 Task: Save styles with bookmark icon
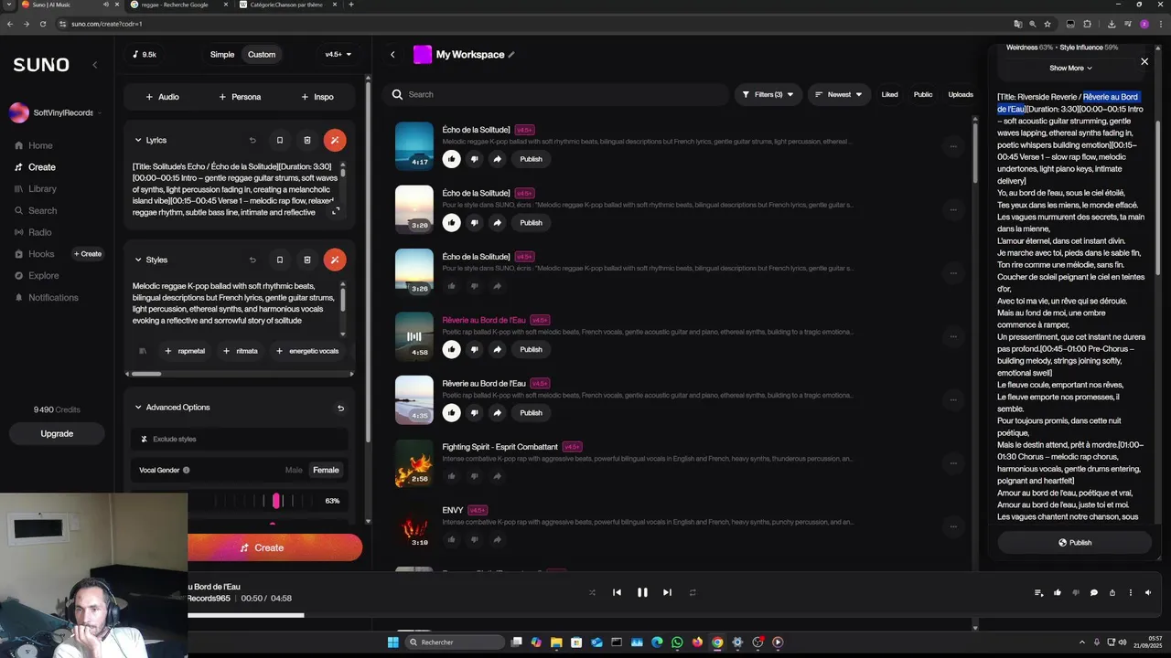pos(280,260)
